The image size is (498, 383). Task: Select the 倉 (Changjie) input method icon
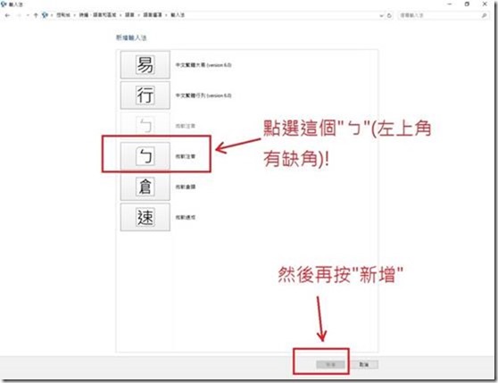(145, 187)
